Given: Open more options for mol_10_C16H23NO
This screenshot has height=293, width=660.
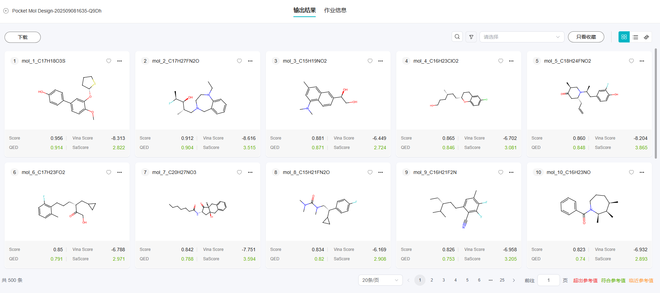Looking at the screenshot, I should [642, 172].
